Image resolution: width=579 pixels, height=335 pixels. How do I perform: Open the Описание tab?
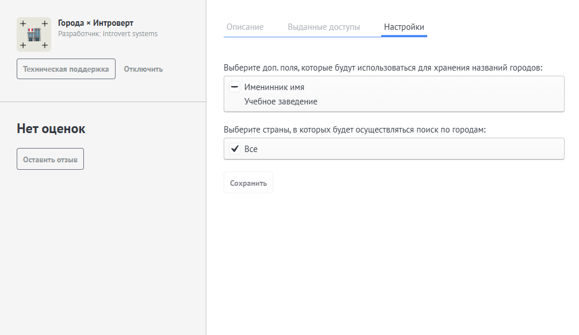tap(245, 27)
